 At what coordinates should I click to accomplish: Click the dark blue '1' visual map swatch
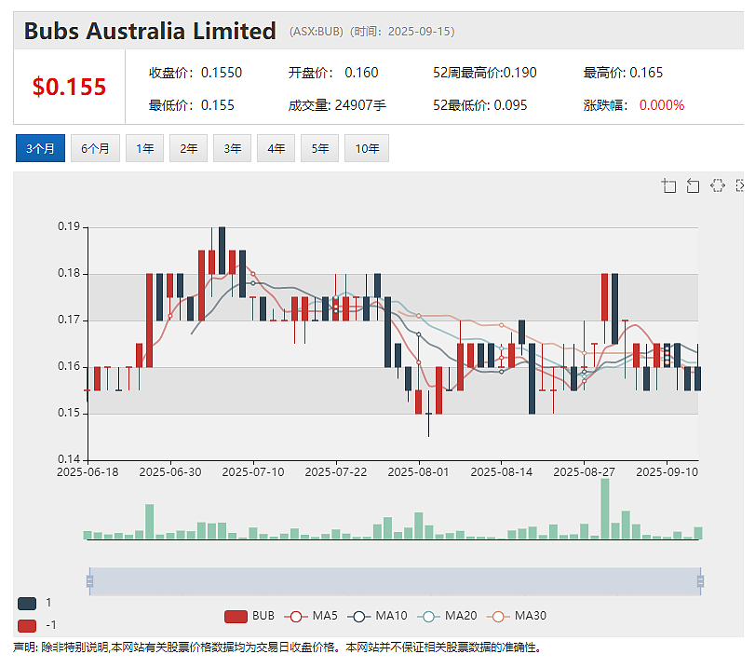click(27, 604)
